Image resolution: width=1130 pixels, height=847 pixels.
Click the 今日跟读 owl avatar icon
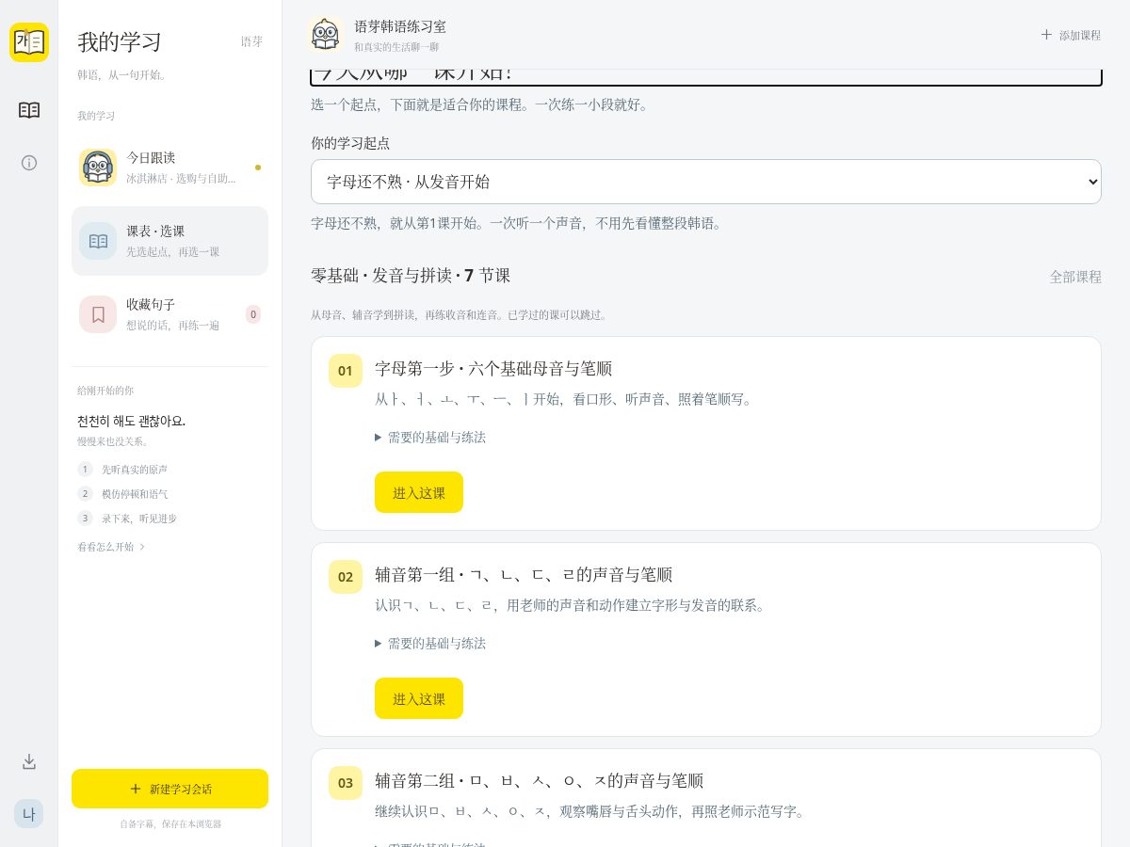tap(98, 168)
